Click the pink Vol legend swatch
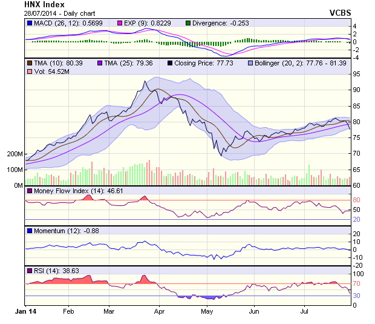The image size is (375, 324). point(28,71)
